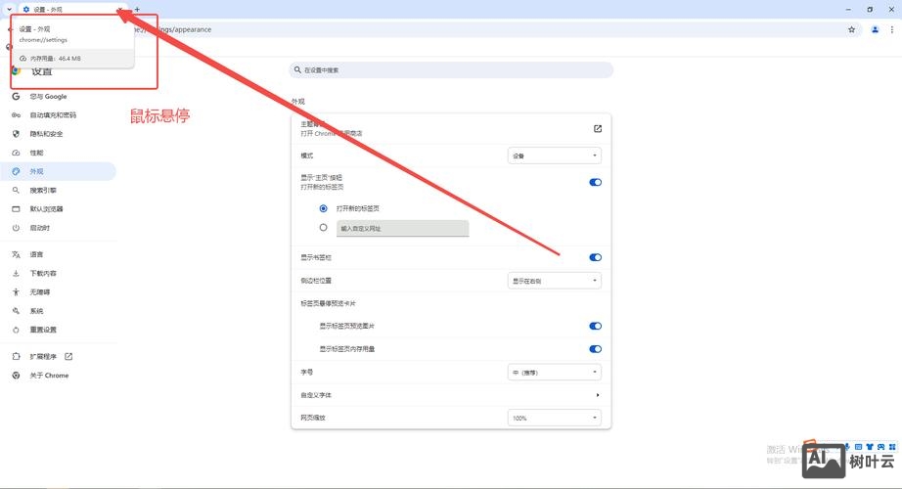Viewport: 902px width, 489px height.
Task: Click the key icon for 自动填充和密码
Action: point(16,115)
